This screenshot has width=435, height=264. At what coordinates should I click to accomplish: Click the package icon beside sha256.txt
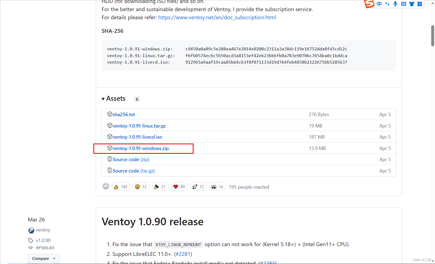[x=110, y=114]
